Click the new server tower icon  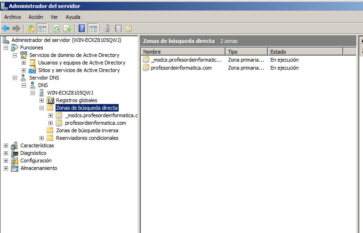pyautogui.click(x=107, y=28)
